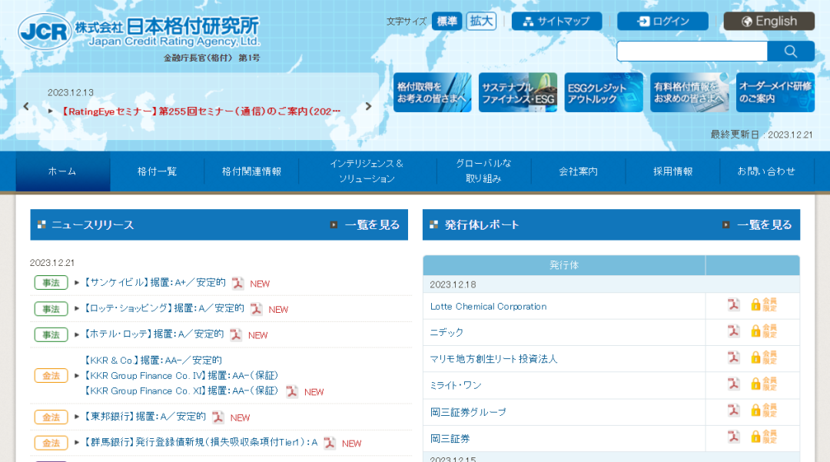Open PDF icon for ニデック report
Screen dimensions: 830x462
coord(734,331)
